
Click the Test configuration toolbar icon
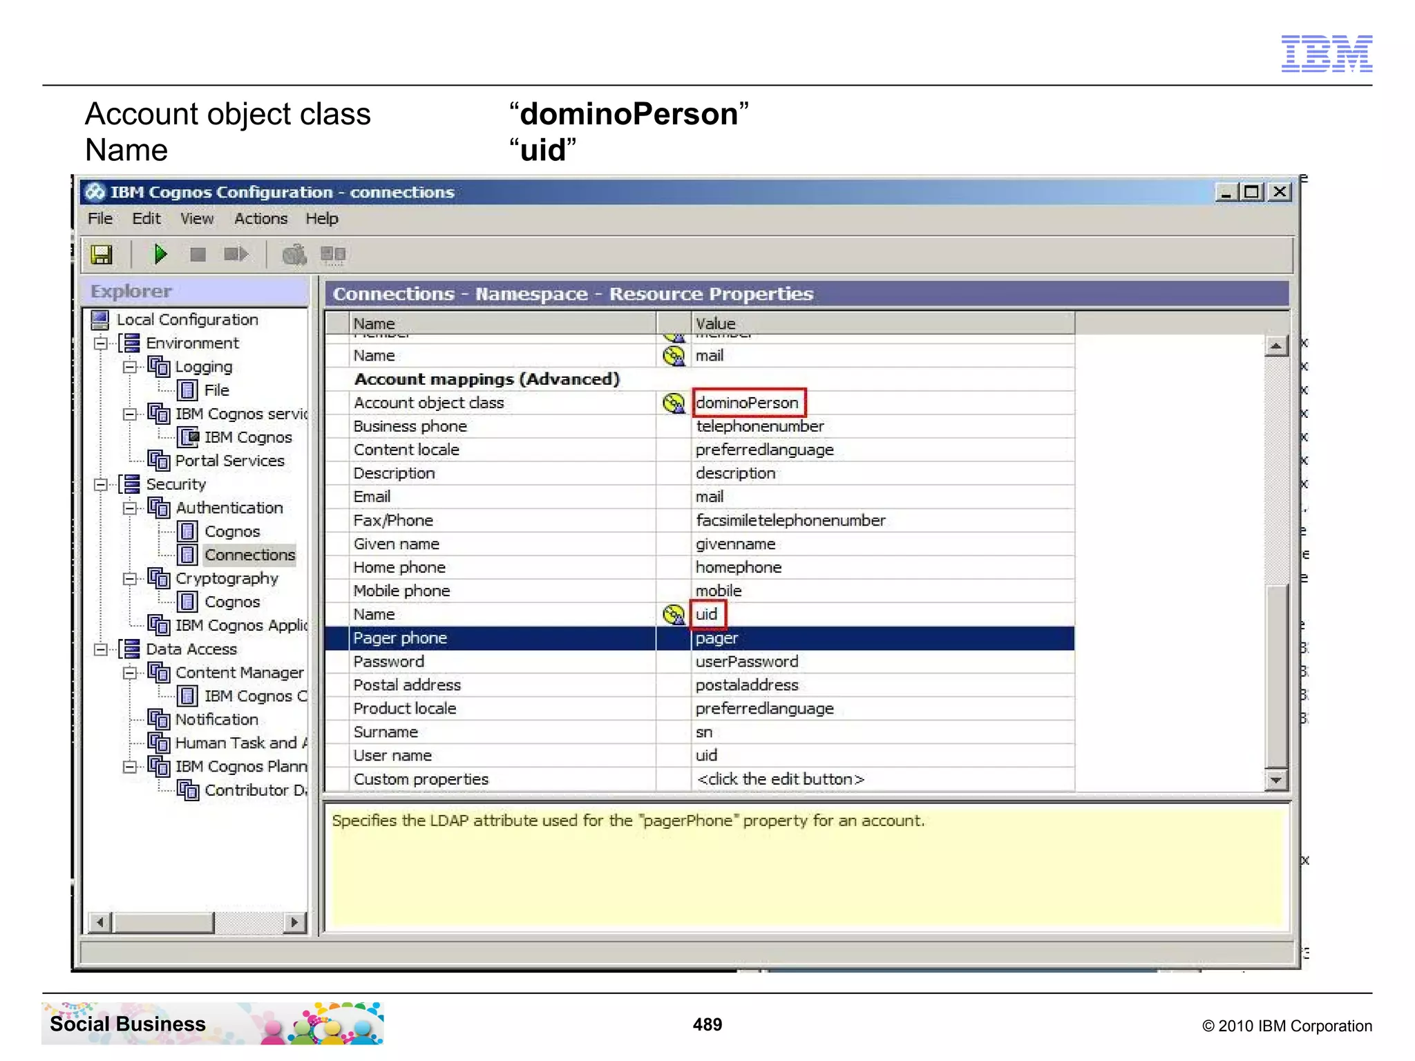(294, 255)
